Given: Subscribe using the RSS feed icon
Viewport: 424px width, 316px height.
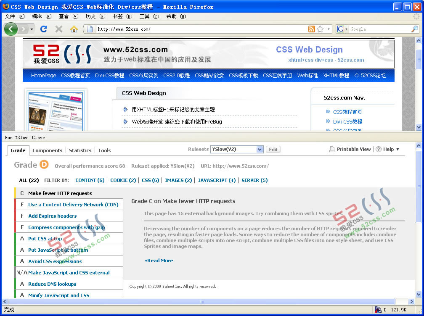Looking at the screenshot, I should 312,29.
